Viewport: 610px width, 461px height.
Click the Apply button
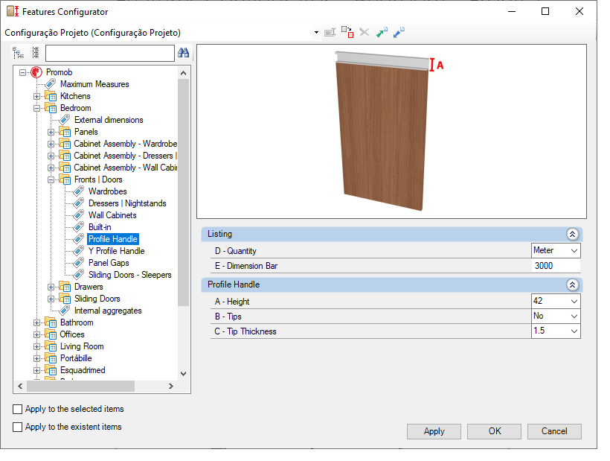(434, 431)
